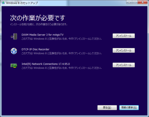
Task: Click the compatibility note under DiXiM Media Server
Action: (61, 39)
